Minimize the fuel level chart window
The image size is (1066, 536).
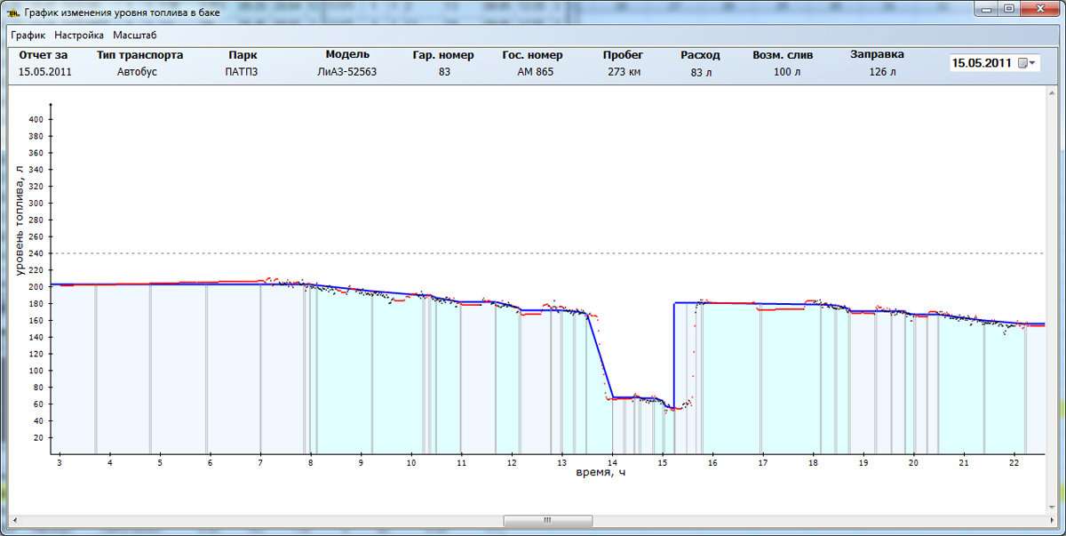pyautogui.click(x=986, y=8)
